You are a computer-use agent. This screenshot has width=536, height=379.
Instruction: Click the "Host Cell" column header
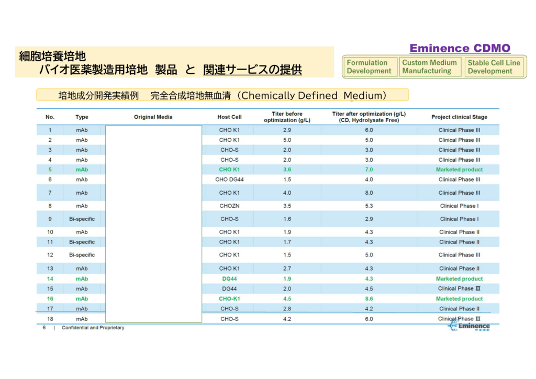(x=229, y=117)
